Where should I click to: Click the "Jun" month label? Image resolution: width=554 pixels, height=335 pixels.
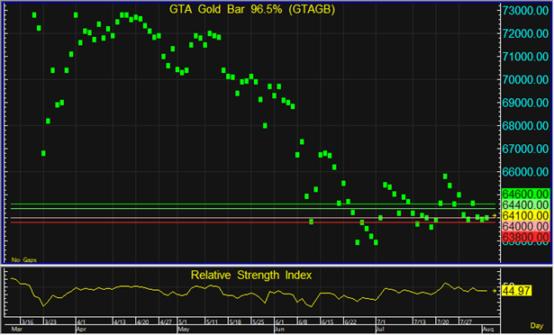(x=280, y=329)
